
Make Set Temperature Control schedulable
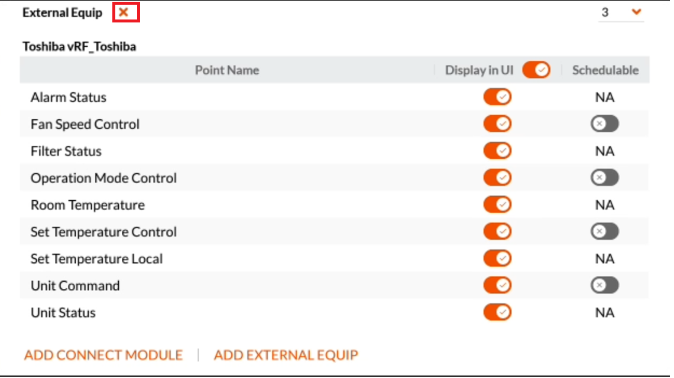pos(604,232)
